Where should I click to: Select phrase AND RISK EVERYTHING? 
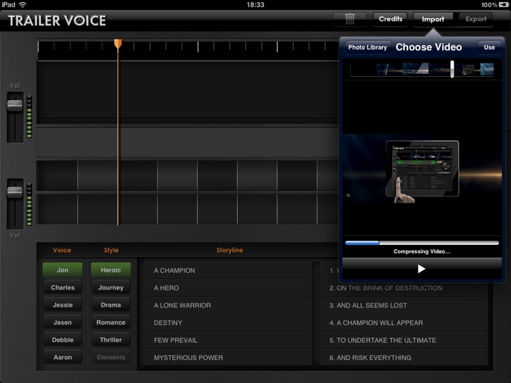pos(403,357)
